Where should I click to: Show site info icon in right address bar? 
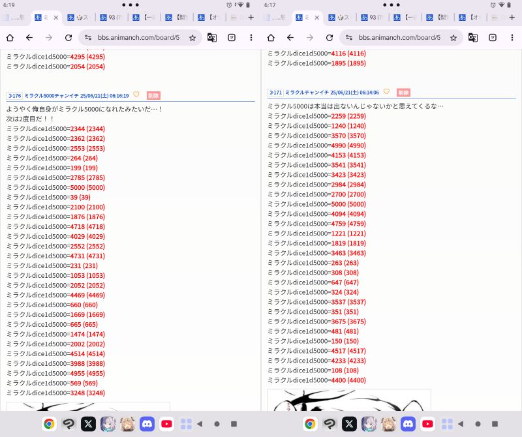pos(350,38)
